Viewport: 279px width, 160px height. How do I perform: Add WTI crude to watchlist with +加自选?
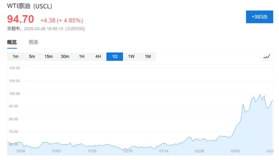click(259, 17)
